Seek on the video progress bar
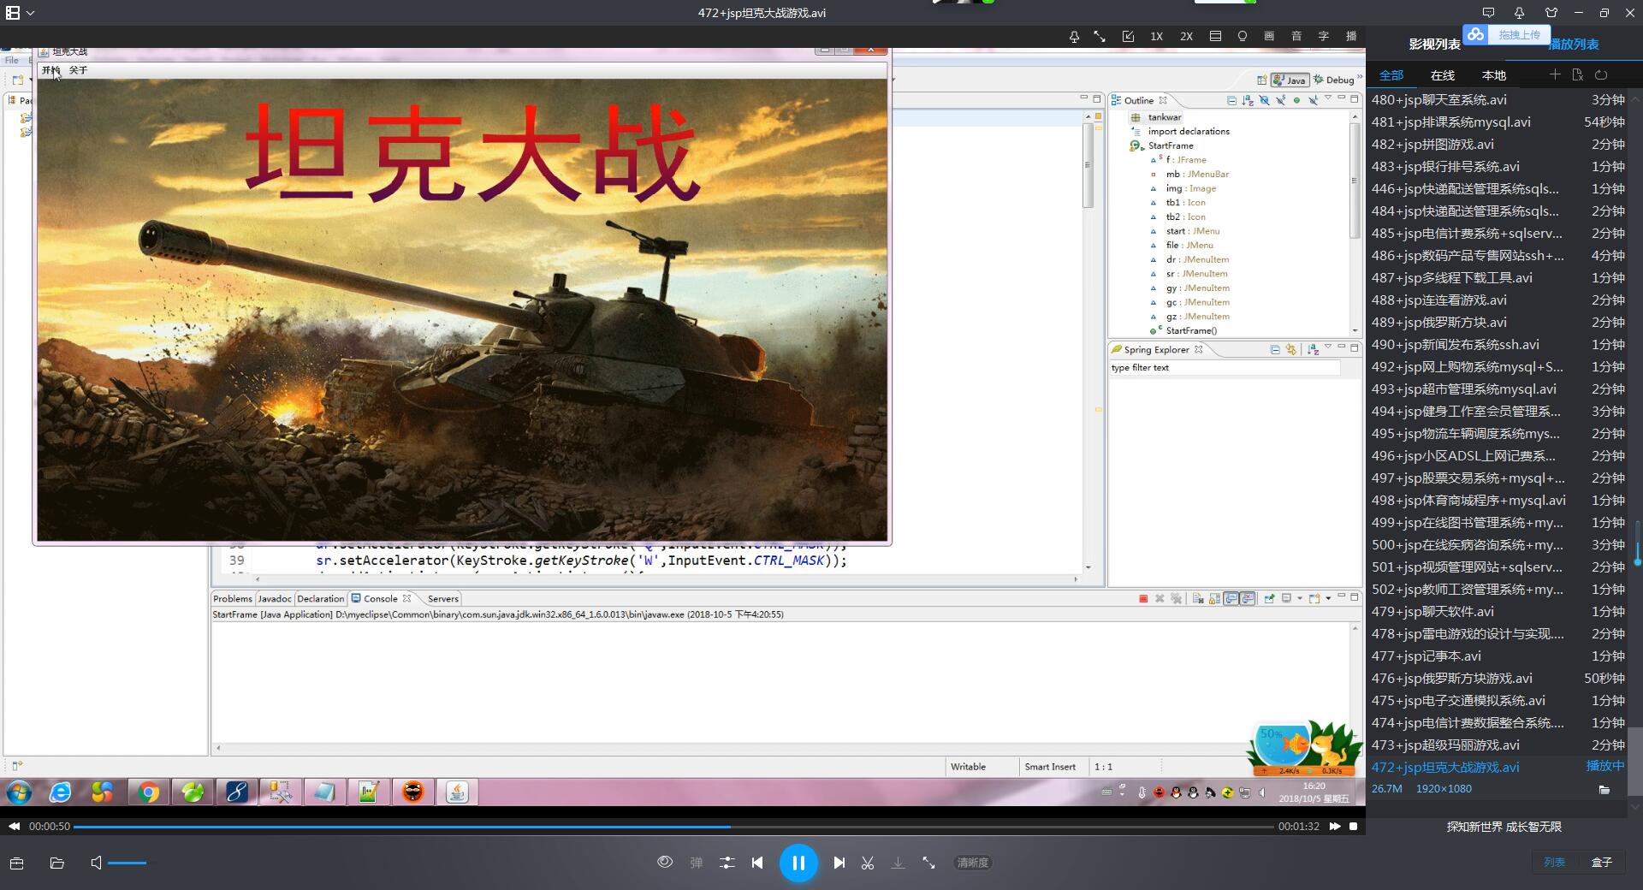This screenshot has height=890, width=1643. [x=673, y=827]
